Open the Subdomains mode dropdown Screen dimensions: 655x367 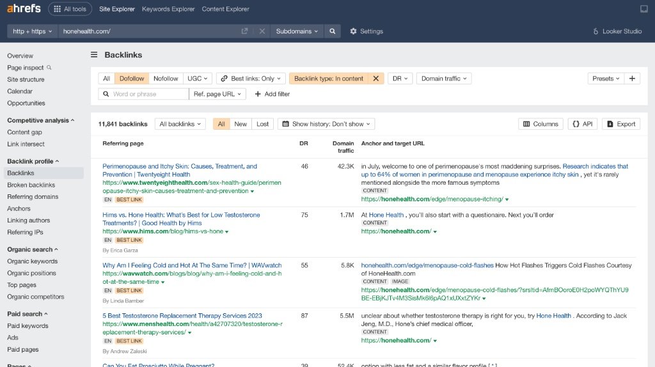pos(297,31)
